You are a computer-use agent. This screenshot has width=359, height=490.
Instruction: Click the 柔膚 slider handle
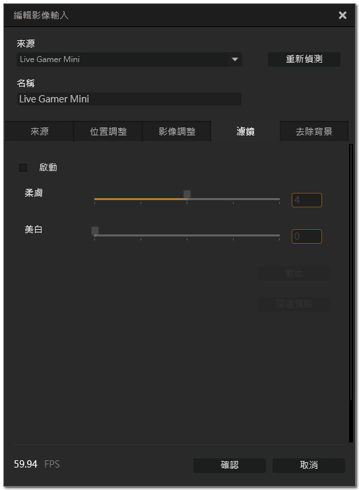point(187,195)
